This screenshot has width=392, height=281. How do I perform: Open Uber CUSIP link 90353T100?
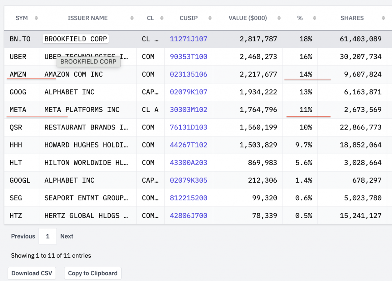point(188,57)
